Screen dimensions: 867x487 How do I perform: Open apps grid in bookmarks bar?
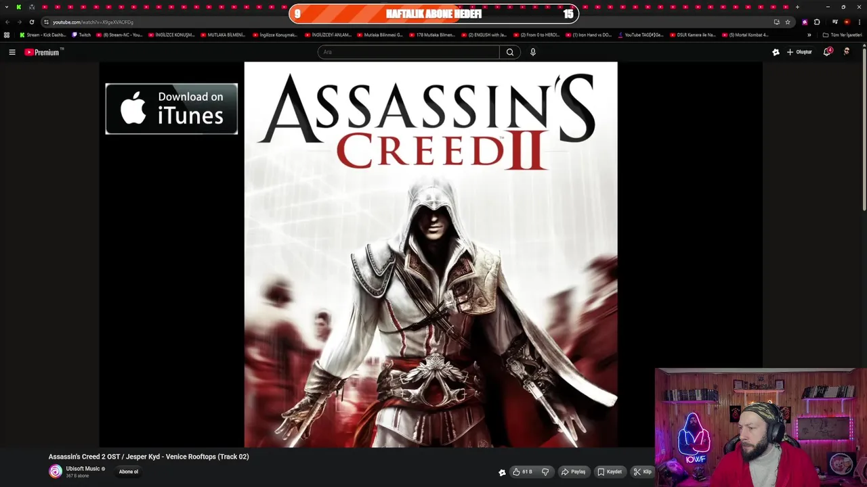tap(7, 34)
